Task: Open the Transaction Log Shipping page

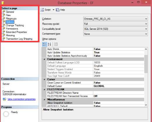Action: (x=19, y=39)
